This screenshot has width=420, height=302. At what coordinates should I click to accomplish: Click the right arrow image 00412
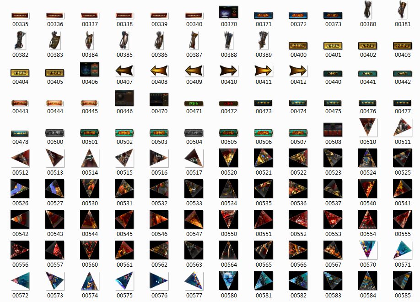298,71
